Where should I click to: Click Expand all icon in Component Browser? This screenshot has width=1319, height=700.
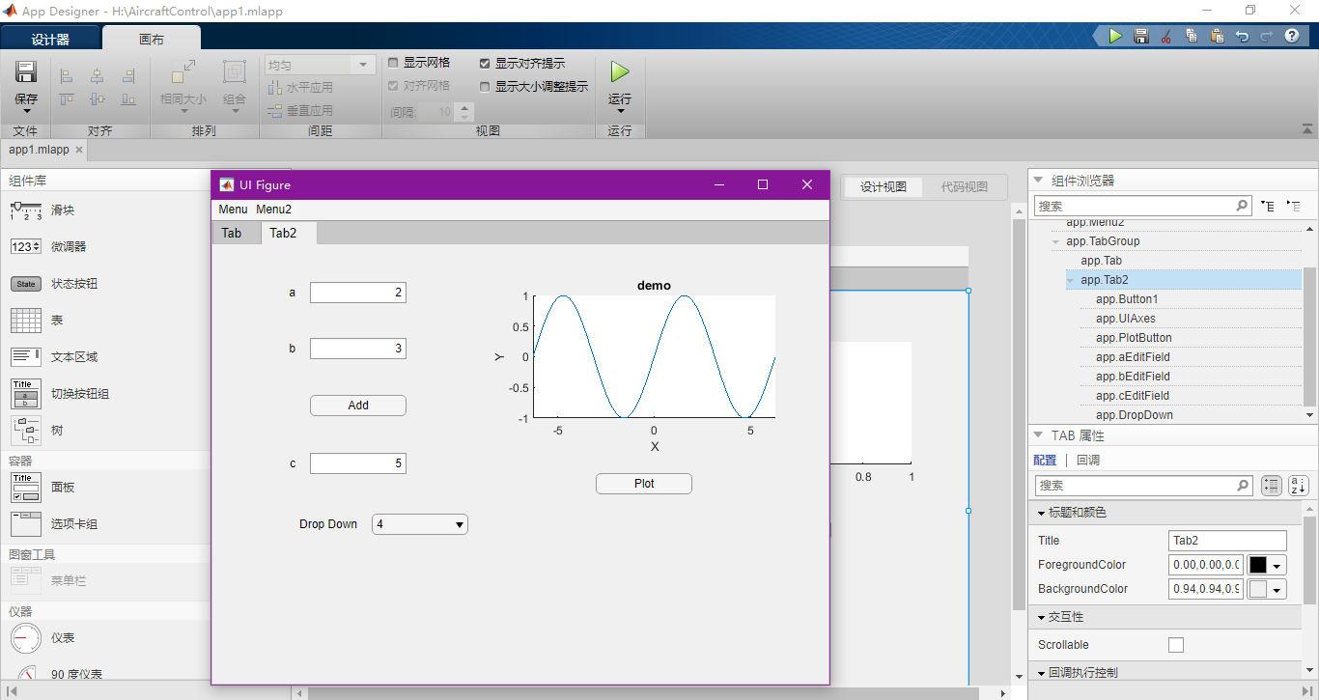(1268, 206)
